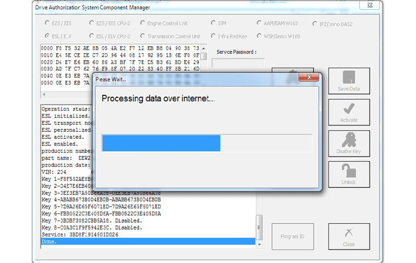The height and width of the screenshot is (263, 416).
Task: Choose the Engine Control Unit radio option
Action: 142,24
